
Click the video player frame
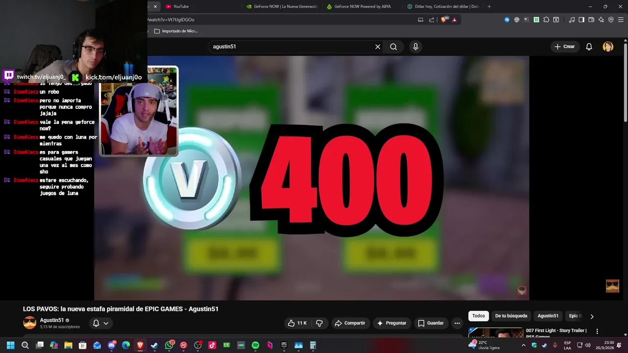tap(312, 178)
